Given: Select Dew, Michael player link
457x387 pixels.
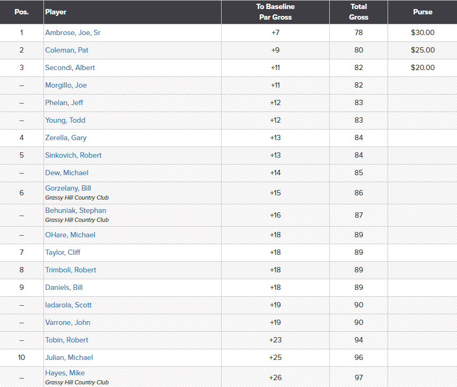Looking at the screenshot, I should tap(67, 173).
